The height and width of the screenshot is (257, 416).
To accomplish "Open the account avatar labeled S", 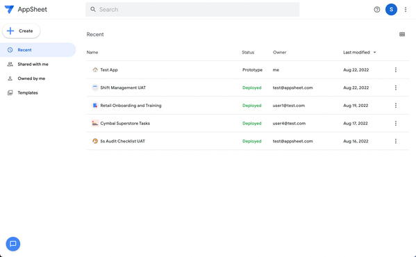I will click(x=391, y=10).
